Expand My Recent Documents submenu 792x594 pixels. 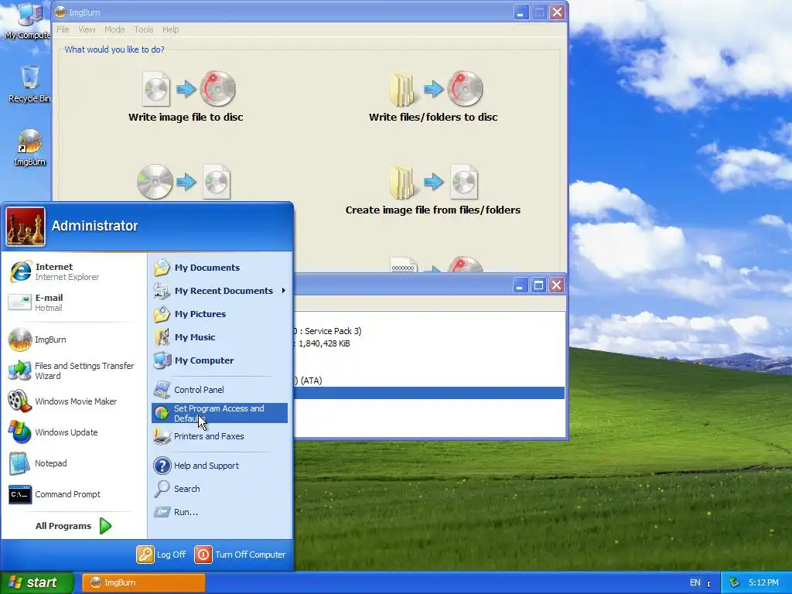click(219, 291)
